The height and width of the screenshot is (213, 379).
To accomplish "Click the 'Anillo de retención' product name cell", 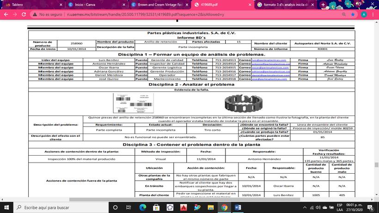I will [x=160, y=42].
